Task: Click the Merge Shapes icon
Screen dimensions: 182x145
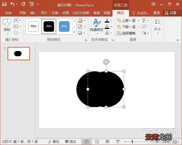Action: click(x=16, y=33)
